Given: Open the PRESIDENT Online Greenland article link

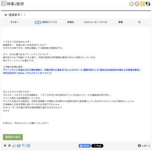Looking at the screenshot, I should pos(71,72).
